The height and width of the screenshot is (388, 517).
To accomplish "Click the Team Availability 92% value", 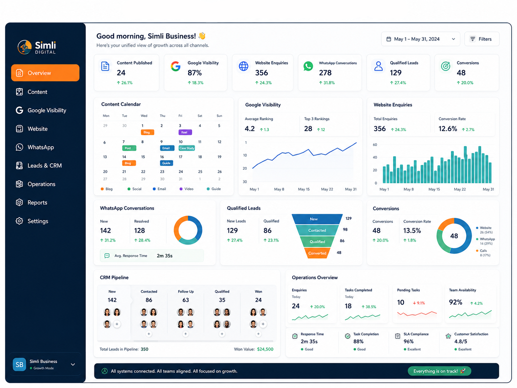I will (456, 302).
